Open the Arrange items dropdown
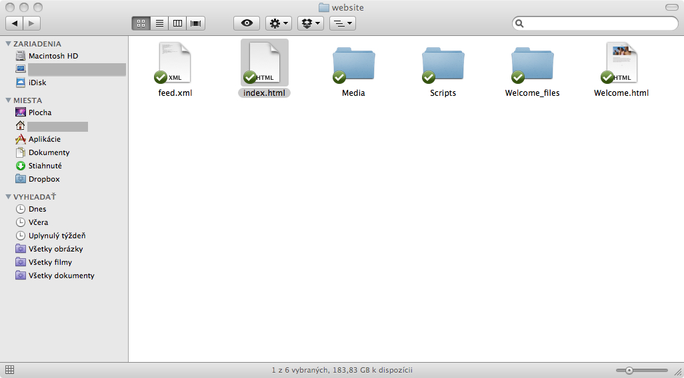684x378 pixels. pos(343,23)
